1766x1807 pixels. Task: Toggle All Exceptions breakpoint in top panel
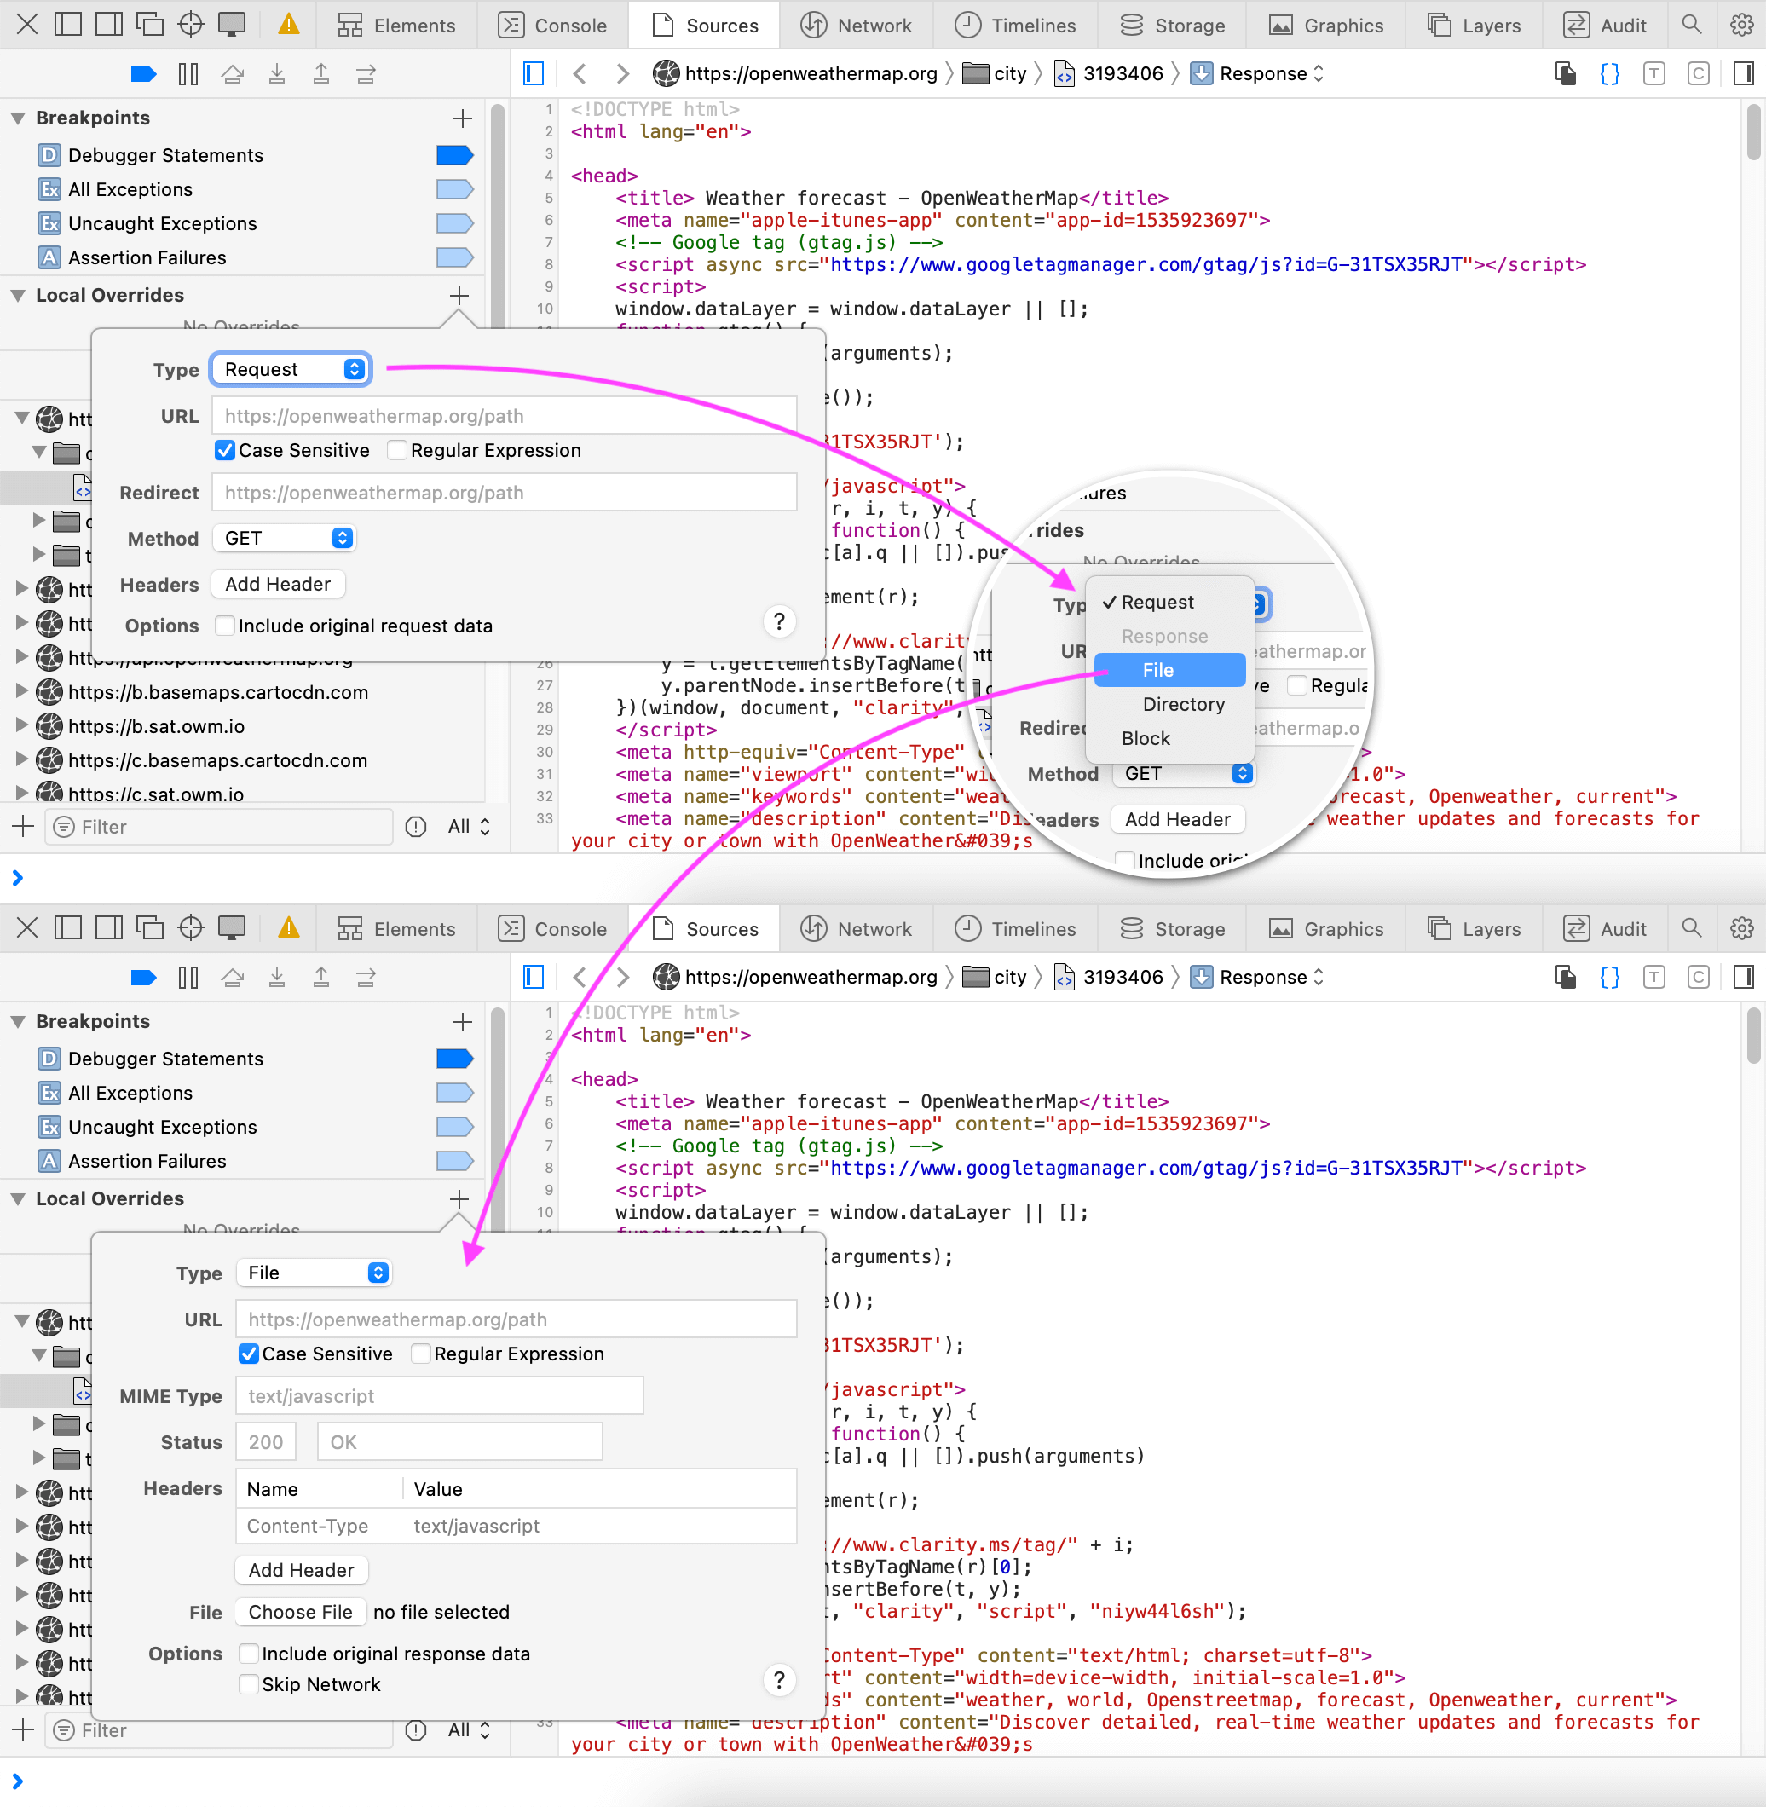(454, 190)
